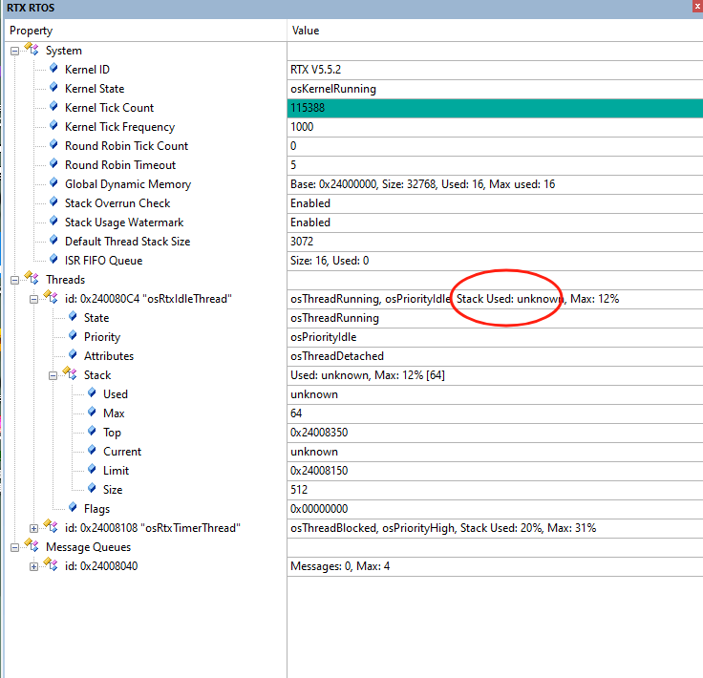Screen dimensions: 703x678
Task: Click the ISR FIFO Queue icon
Action: point(53,259)
